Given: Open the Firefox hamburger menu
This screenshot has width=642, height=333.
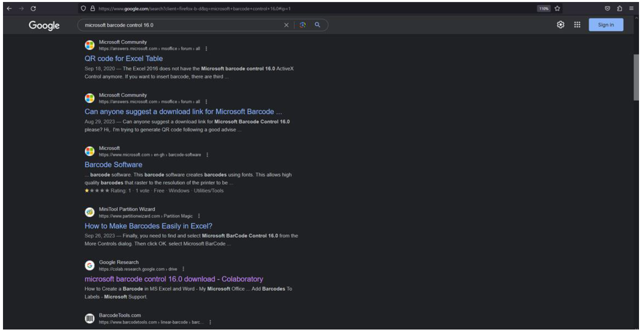Looking at the screenshot, I should click(x=632, y=9).
